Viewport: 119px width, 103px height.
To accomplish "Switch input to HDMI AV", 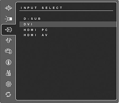I will click(x=36, y=35).
